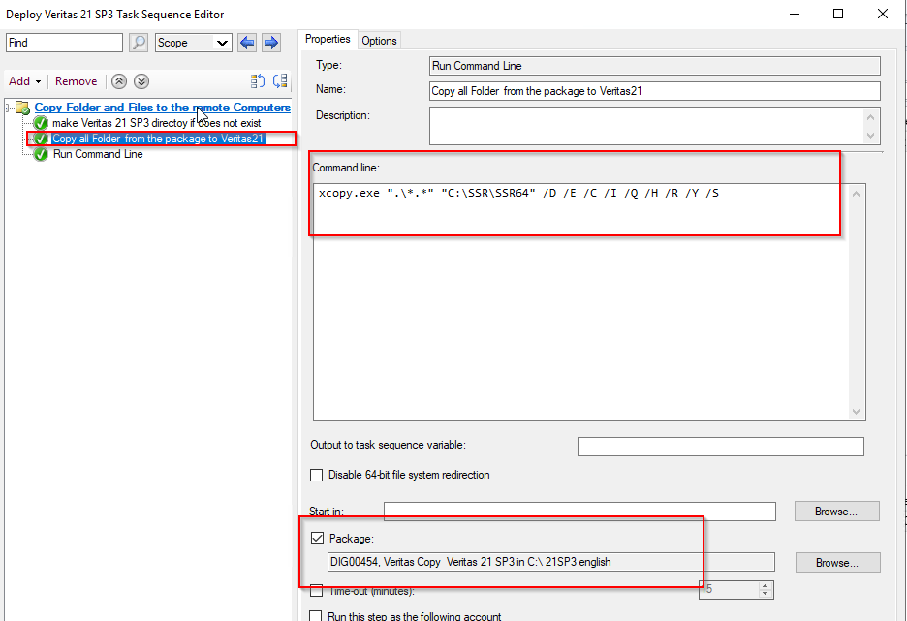Image resolution: width=907 pixels, height=621 pixels.
Task: Click command line scrollbar down arrow
Action: click(856, 412)
